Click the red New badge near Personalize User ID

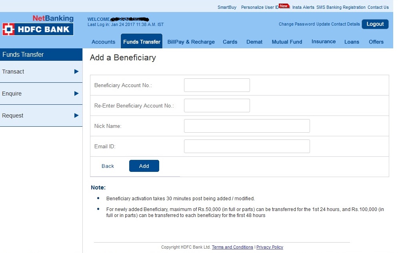(x=283, y=6)
